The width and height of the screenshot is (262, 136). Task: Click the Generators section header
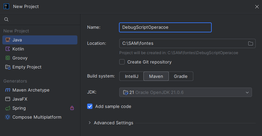pyautogui.click(x=15, y=81)
